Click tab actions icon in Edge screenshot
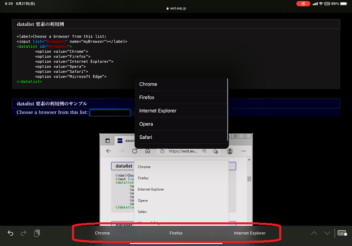Image resolution: width=352 pixels, height=246 pixels. [107, 141]
